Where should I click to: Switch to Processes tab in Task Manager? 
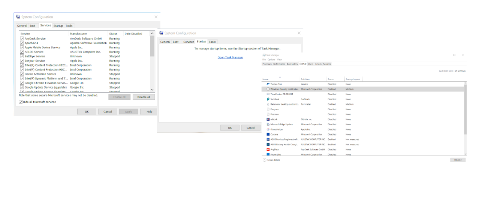[x=267, y=64]
